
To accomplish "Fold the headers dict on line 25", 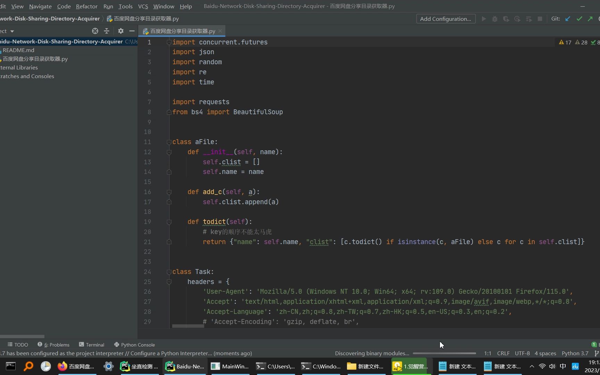I will pos(169,282).
